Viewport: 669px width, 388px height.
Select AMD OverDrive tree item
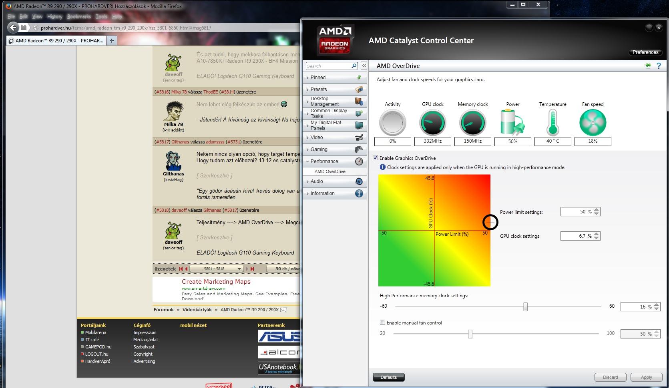click(x=330, y=171)
